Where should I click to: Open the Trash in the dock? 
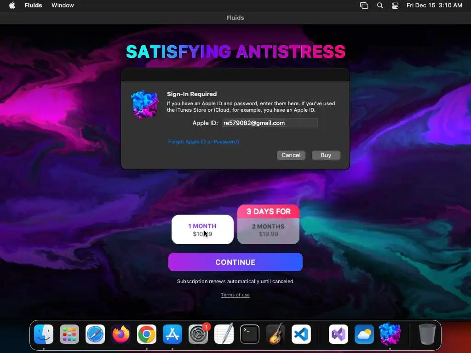click(x=427, y=334)
